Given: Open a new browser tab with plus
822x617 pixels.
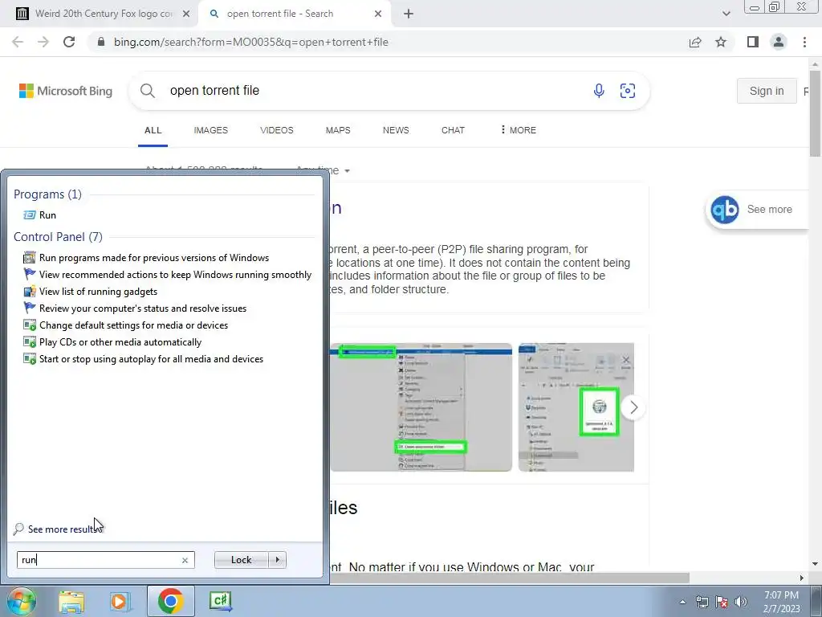Looking at the screenshot, I should click(x=409, y=14).
